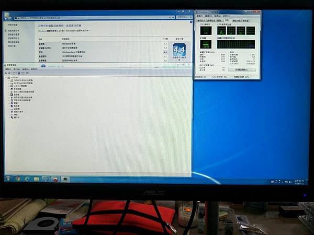Open 選項(O) menu in Task Manager
The image size is (314, 235).
click(x=208, y=16)
